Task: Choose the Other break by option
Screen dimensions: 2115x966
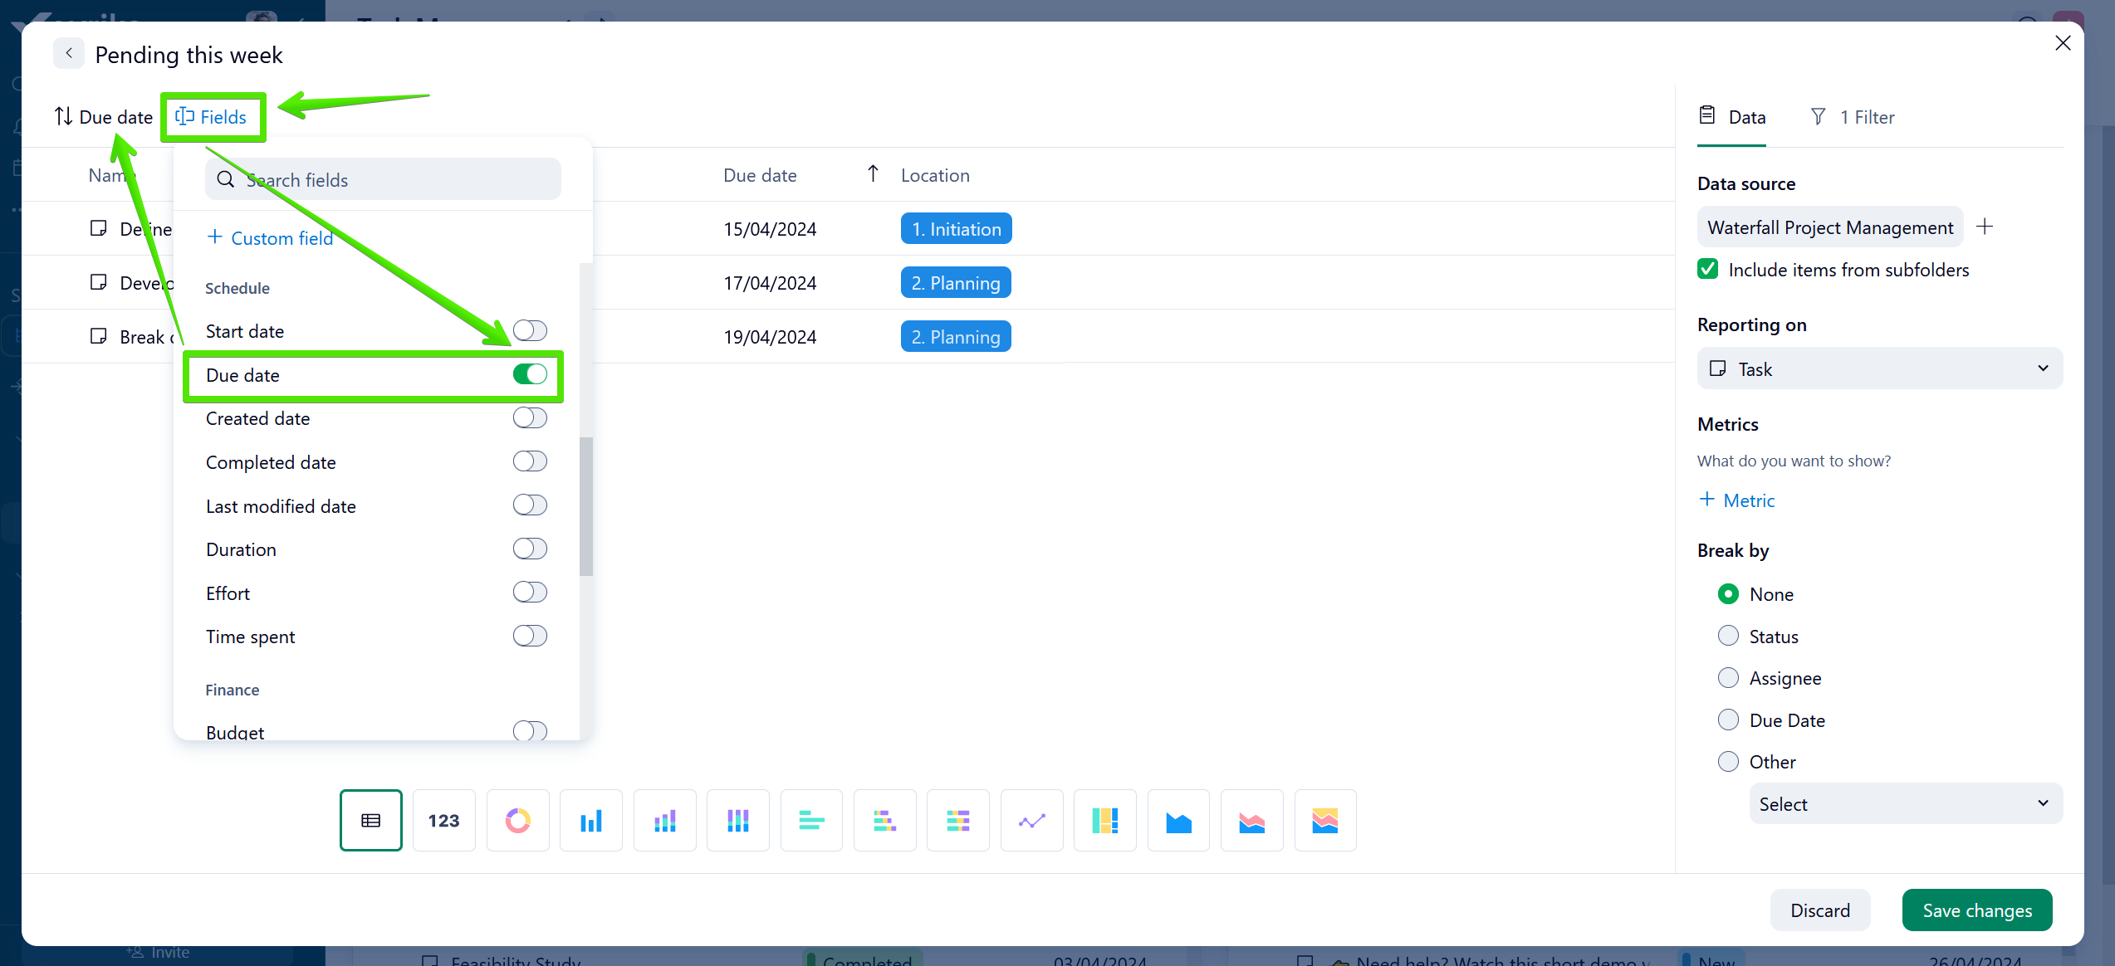Action: (x=1728, y=761)
